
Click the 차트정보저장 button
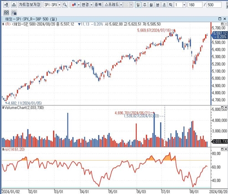[30, 5]
